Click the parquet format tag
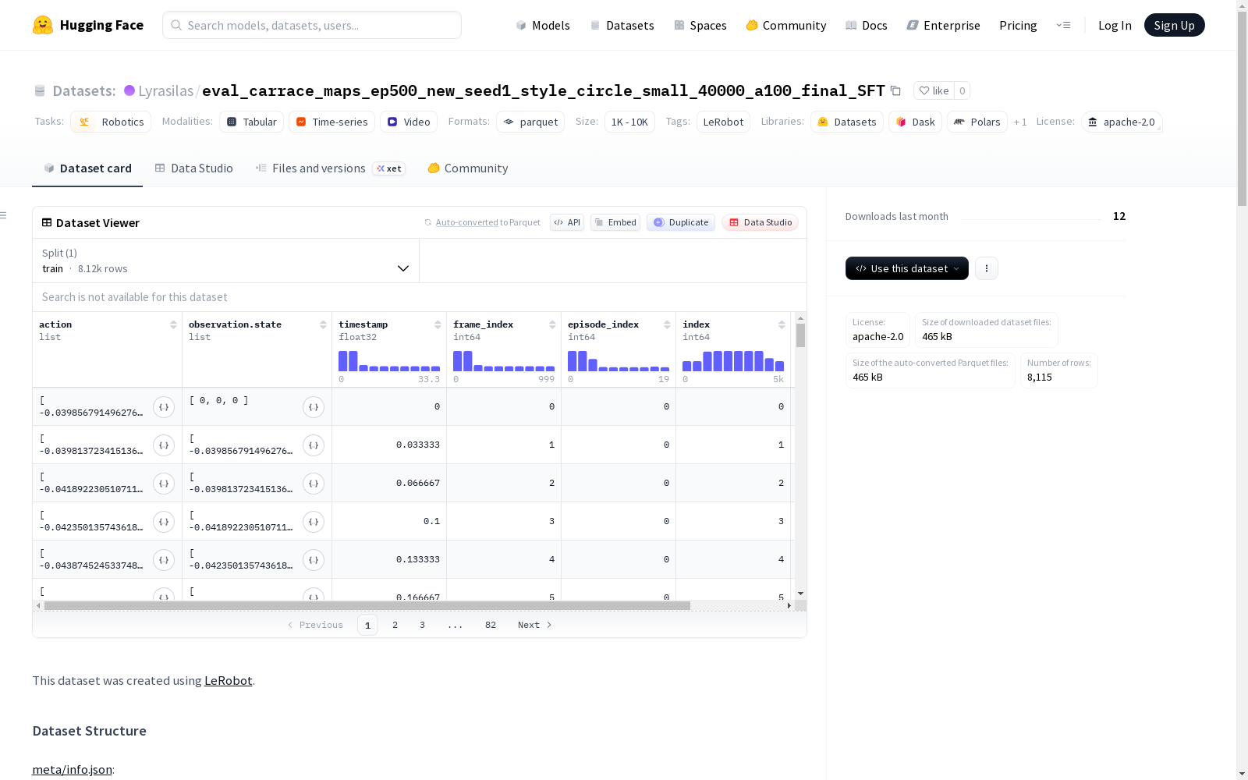Screen dimensions: 1248x780 (530, 122)
